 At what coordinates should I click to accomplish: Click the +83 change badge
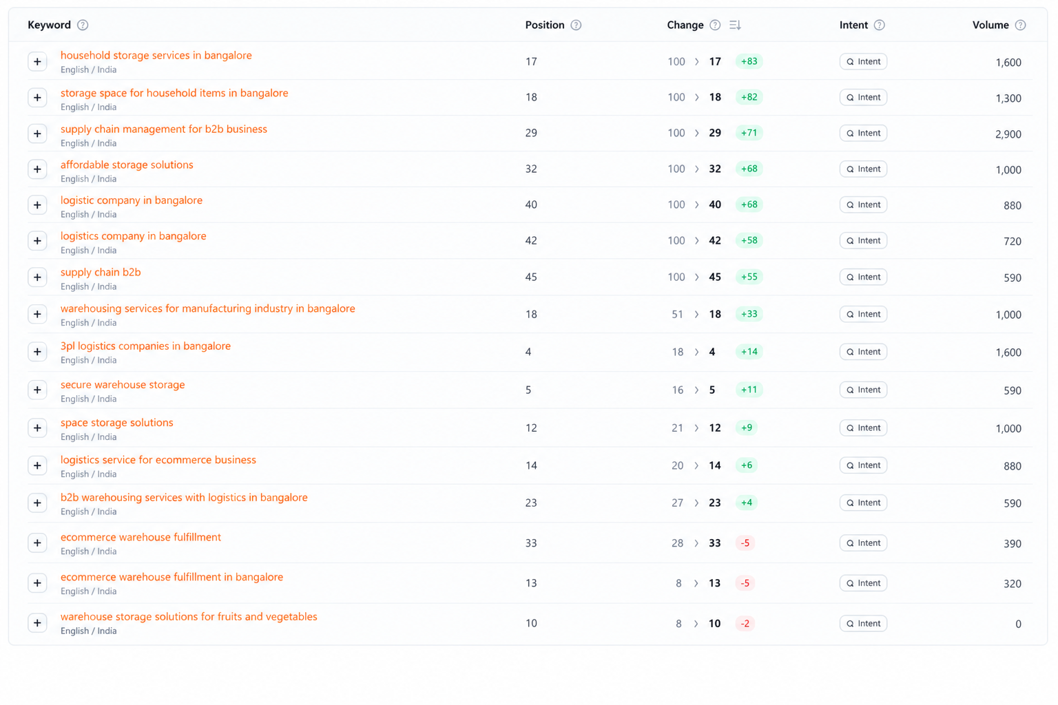click(x=749, y=62)
